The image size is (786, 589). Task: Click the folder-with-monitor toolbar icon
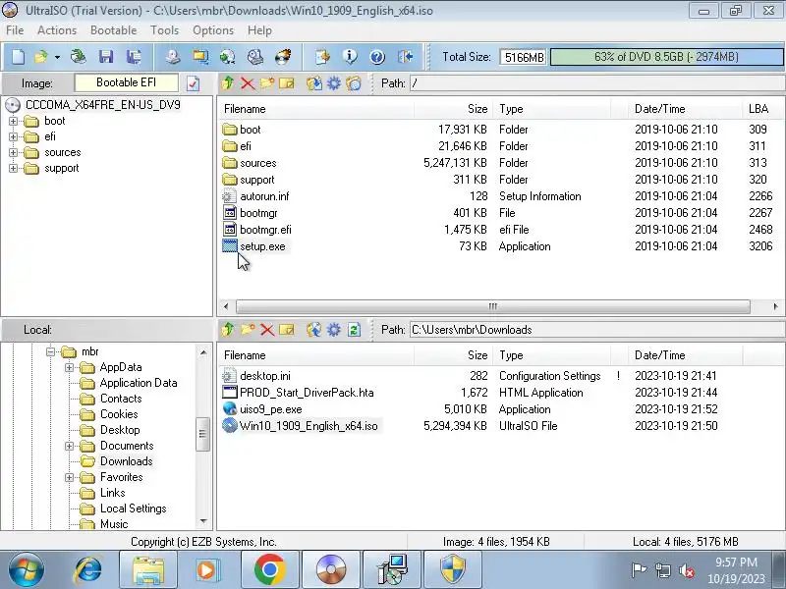pyautogui.click(x=200, y=57)
